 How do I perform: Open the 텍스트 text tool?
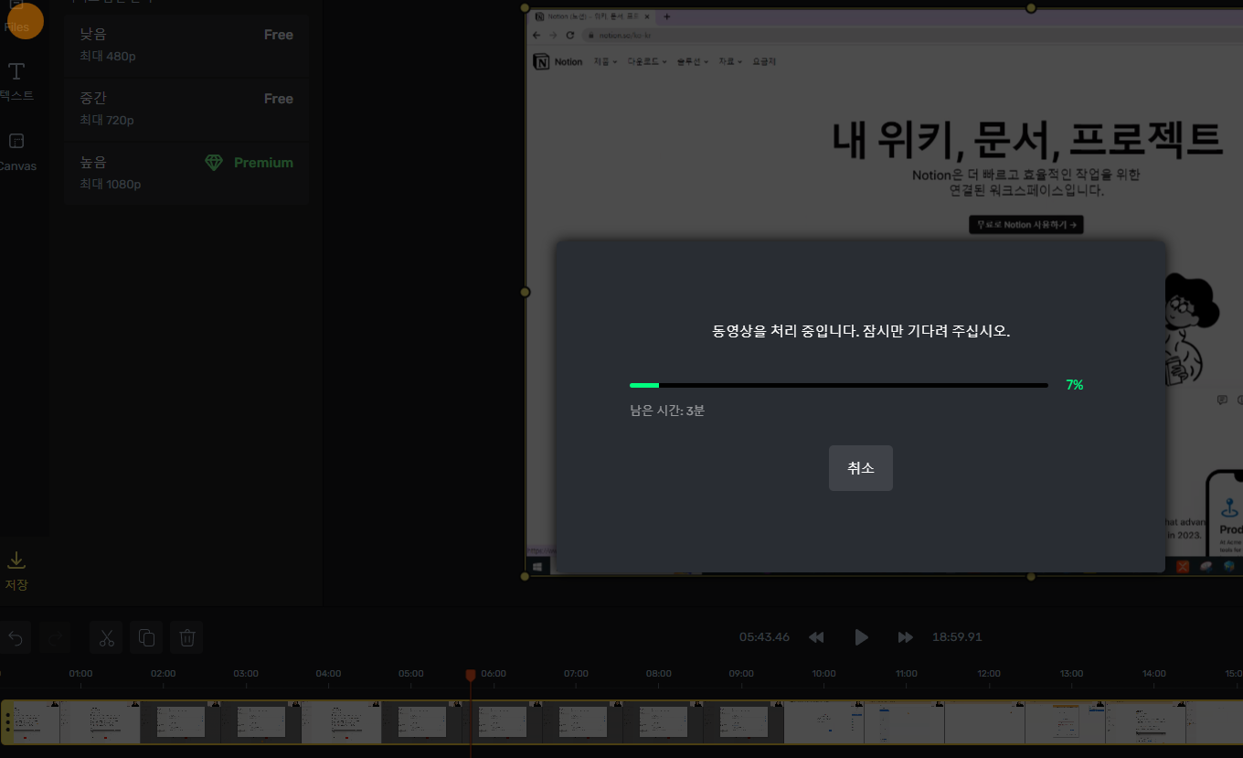coord(16,81)
